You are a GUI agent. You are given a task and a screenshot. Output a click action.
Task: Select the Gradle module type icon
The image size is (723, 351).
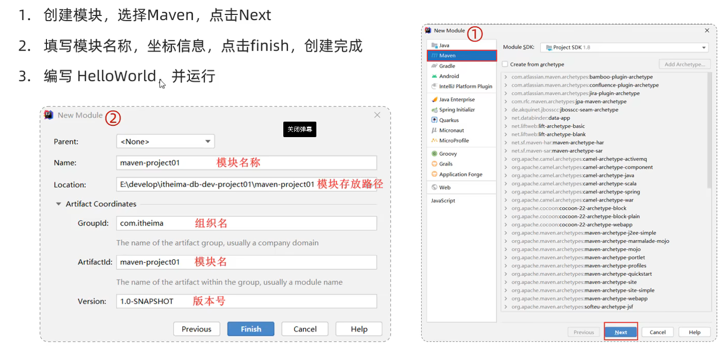pyautogui.click(x=435, y=66)
